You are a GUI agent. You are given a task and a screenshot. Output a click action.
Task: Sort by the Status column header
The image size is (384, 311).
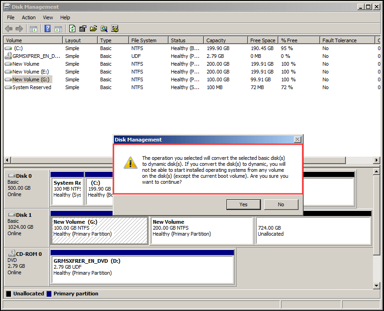tap(186, 40)
